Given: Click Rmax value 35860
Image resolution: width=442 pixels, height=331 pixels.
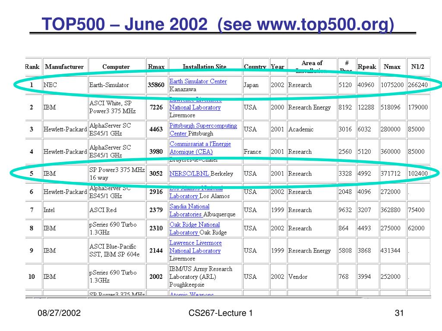Looking at the screenshot, I should 156,85.
